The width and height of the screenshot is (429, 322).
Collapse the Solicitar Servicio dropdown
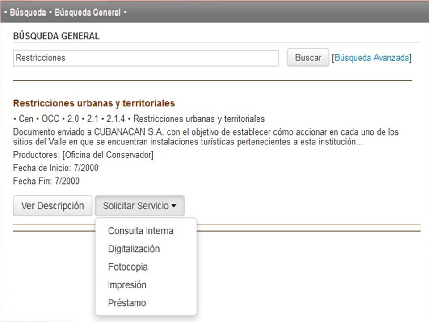click(139, 206)
